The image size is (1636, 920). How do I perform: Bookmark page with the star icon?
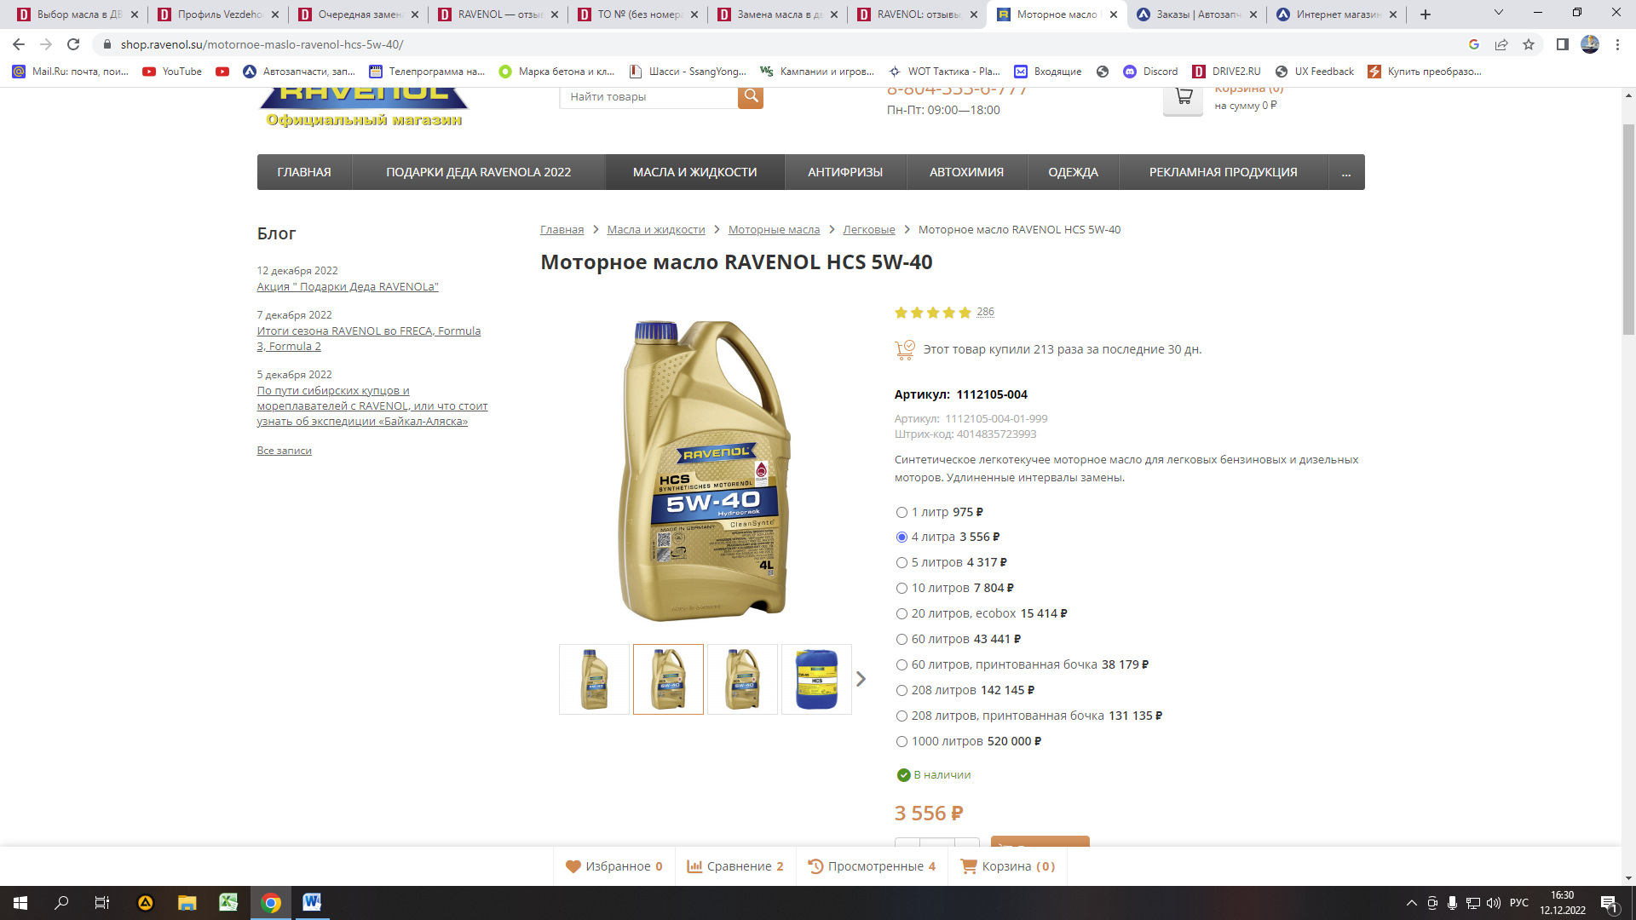click(1529, 44)
